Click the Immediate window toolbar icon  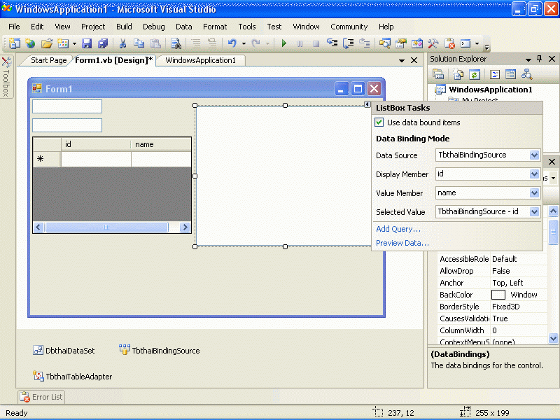[x=465, y=43]
